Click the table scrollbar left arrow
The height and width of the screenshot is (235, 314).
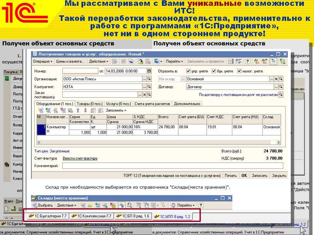[x=39, y=143]
